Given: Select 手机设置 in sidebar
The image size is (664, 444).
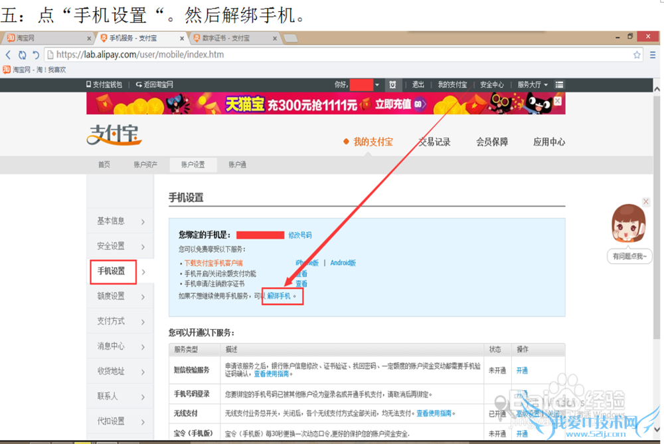Looking at the screenshot, I should pos(113,271).
